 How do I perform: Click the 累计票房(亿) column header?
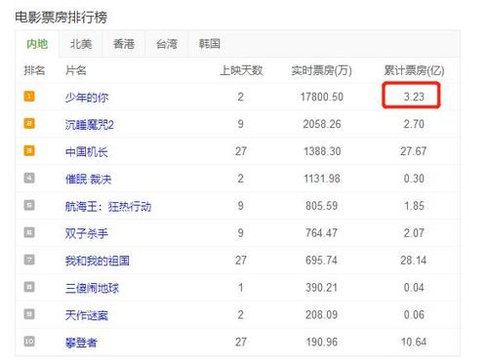(x=414, y=70)
